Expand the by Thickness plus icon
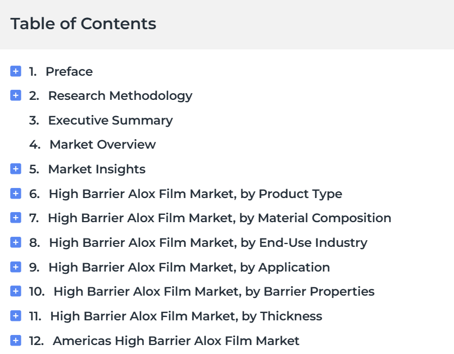Viewport: 454px width, 354px height. (16, 316)
